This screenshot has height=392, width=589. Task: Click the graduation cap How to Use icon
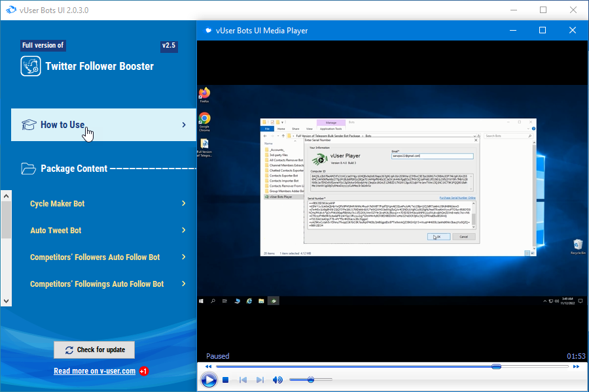29,125
